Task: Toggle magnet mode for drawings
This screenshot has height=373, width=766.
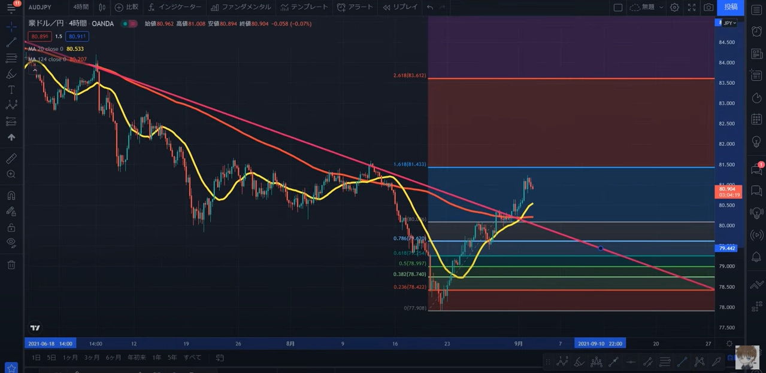Action: point(11,195)
